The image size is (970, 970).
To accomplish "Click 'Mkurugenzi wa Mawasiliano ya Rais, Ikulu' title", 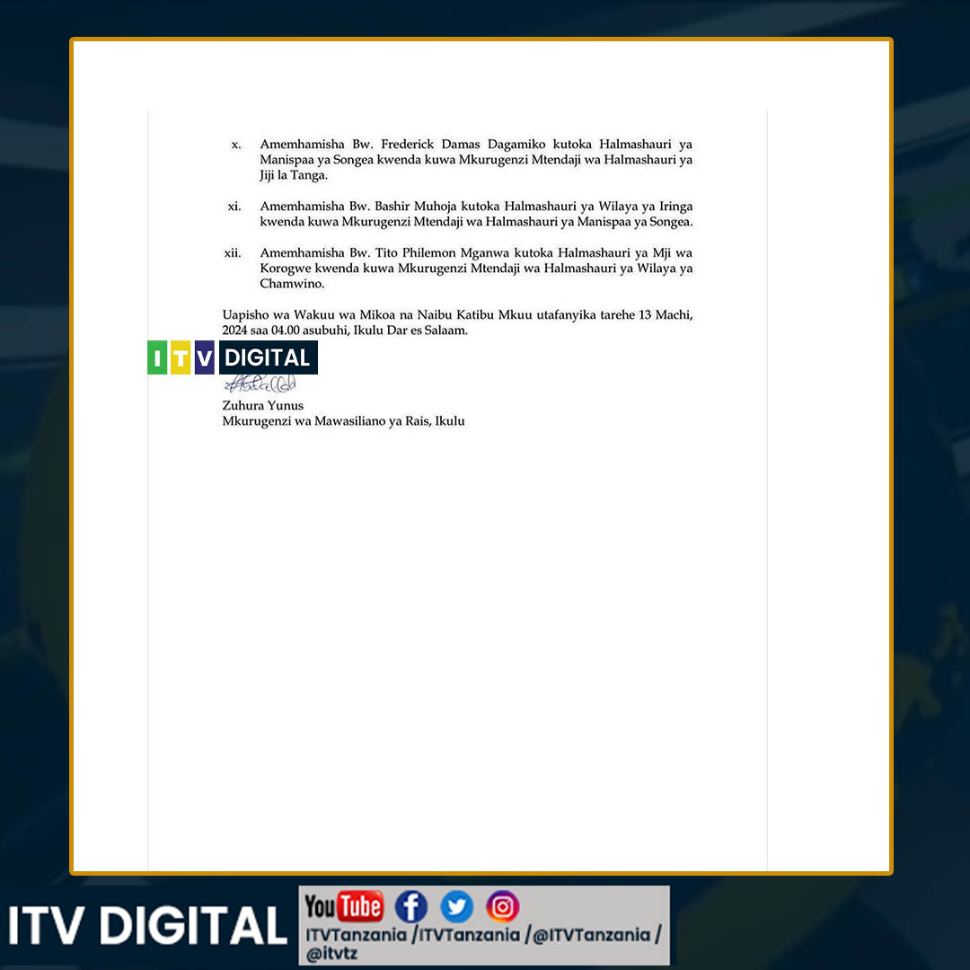I will (343, 421).
